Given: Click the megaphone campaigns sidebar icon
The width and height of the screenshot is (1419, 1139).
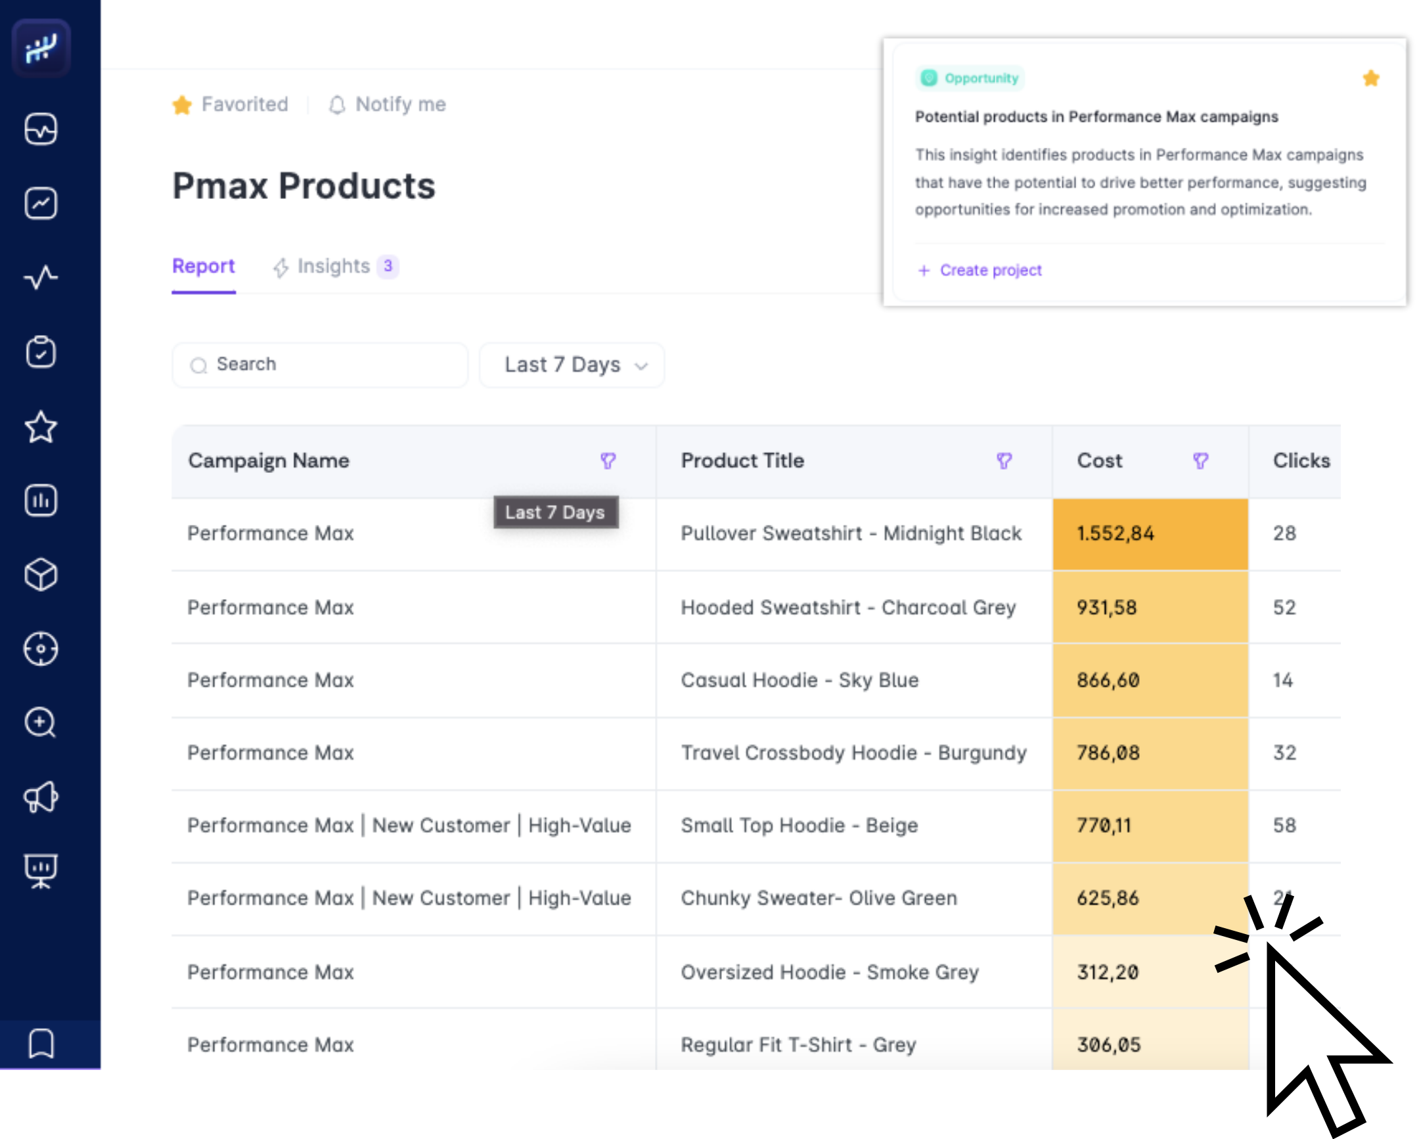Looking at the screenshot, I should (x=41, y=797).
